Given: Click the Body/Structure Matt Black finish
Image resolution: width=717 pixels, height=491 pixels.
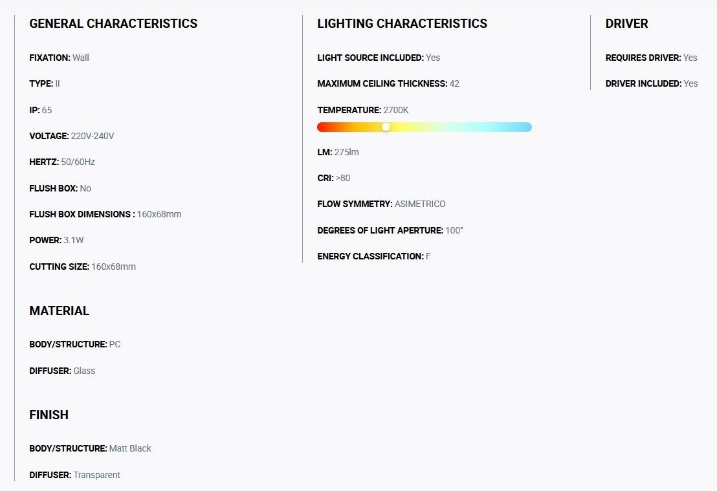Looking at the screenshot, I should click(90, 448).
